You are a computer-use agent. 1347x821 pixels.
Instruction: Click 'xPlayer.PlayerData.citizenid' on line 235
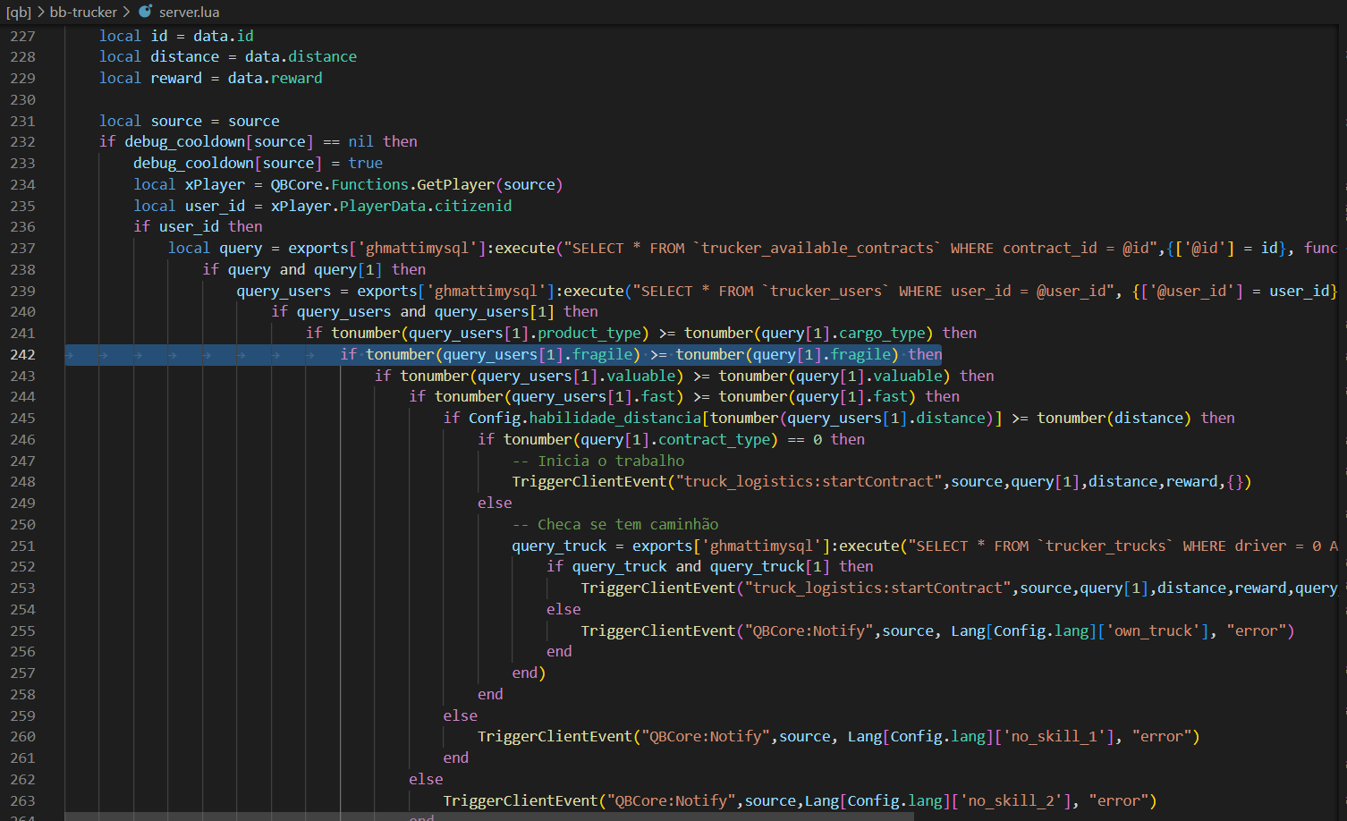pyautogui.click(x=391, y=206)
